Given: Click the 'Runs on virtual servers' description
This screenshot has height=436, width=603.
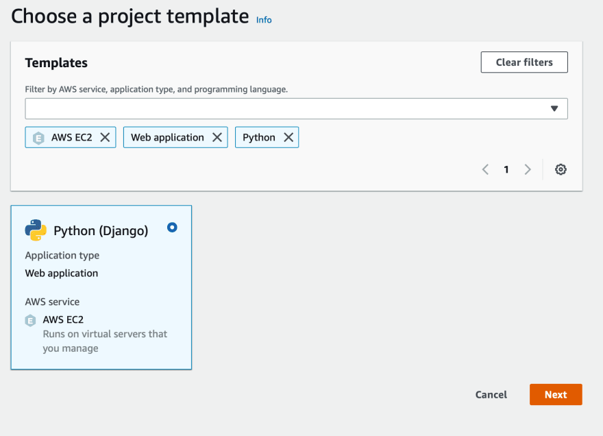Looking at the screenshot, I should [x=105, y=341].
